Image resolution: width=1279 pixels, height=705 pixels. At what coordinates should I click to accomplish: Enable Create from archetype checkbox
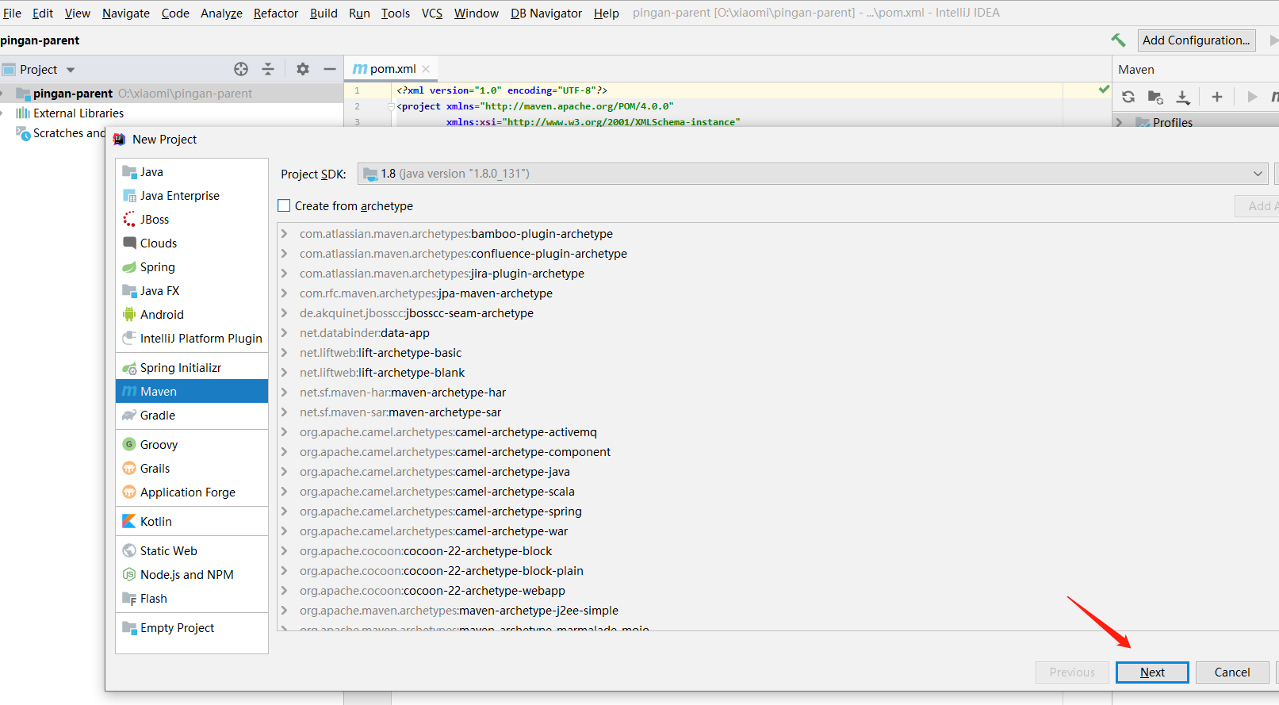284,205
